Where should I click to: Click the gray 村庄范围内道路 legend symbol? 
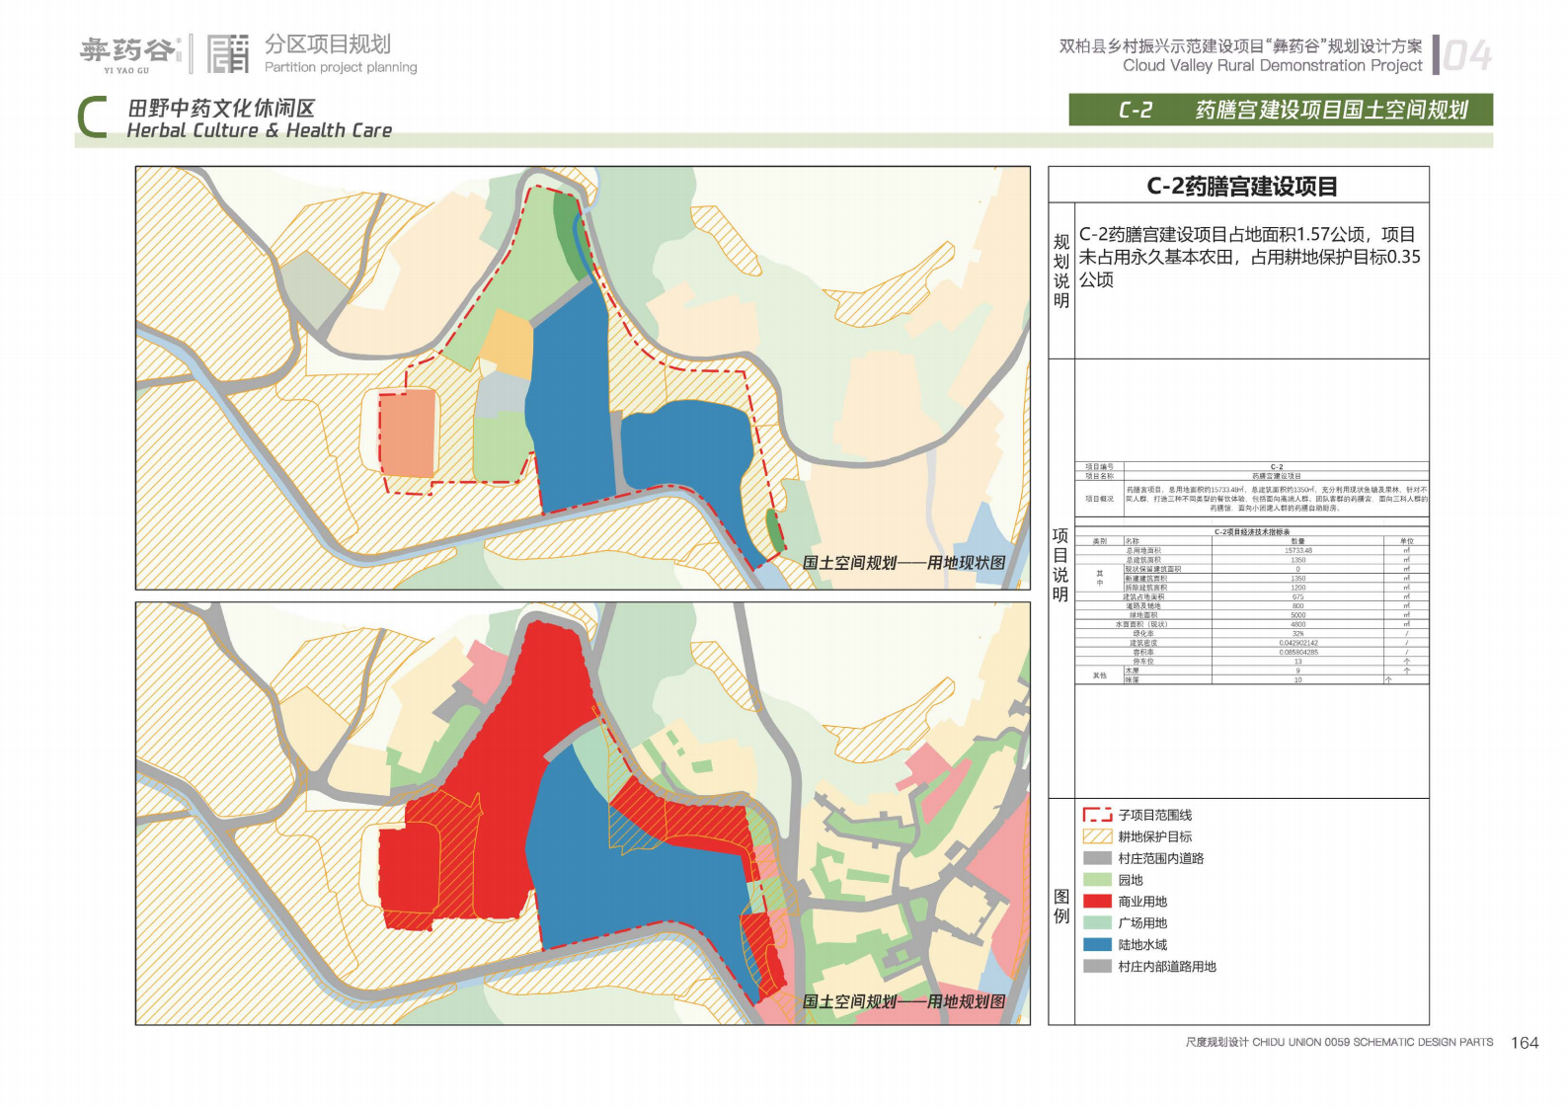pos(1097,858)
